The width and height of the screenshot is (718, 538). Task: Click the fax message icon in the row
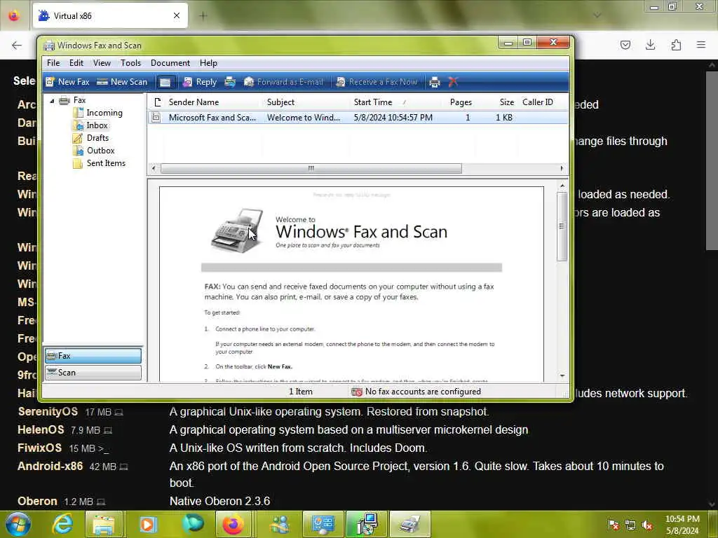click(156, 118)
